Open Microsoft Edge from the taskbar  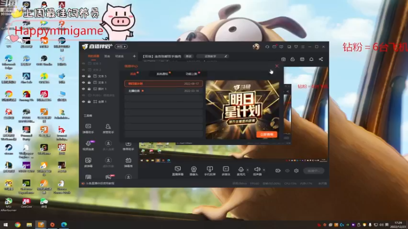pyautogui.click(x=64, y=225)
